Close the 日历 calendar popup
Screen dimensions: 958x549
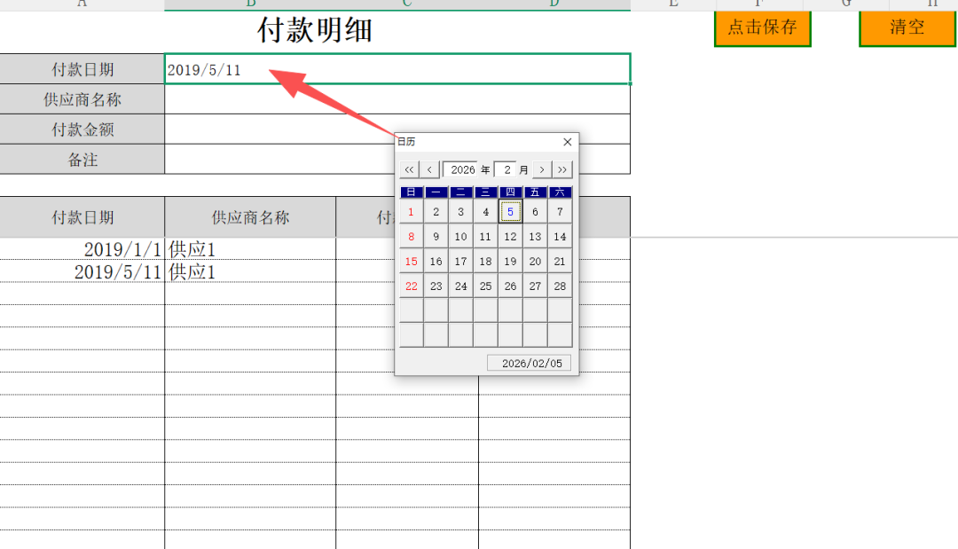coord(568,142)
